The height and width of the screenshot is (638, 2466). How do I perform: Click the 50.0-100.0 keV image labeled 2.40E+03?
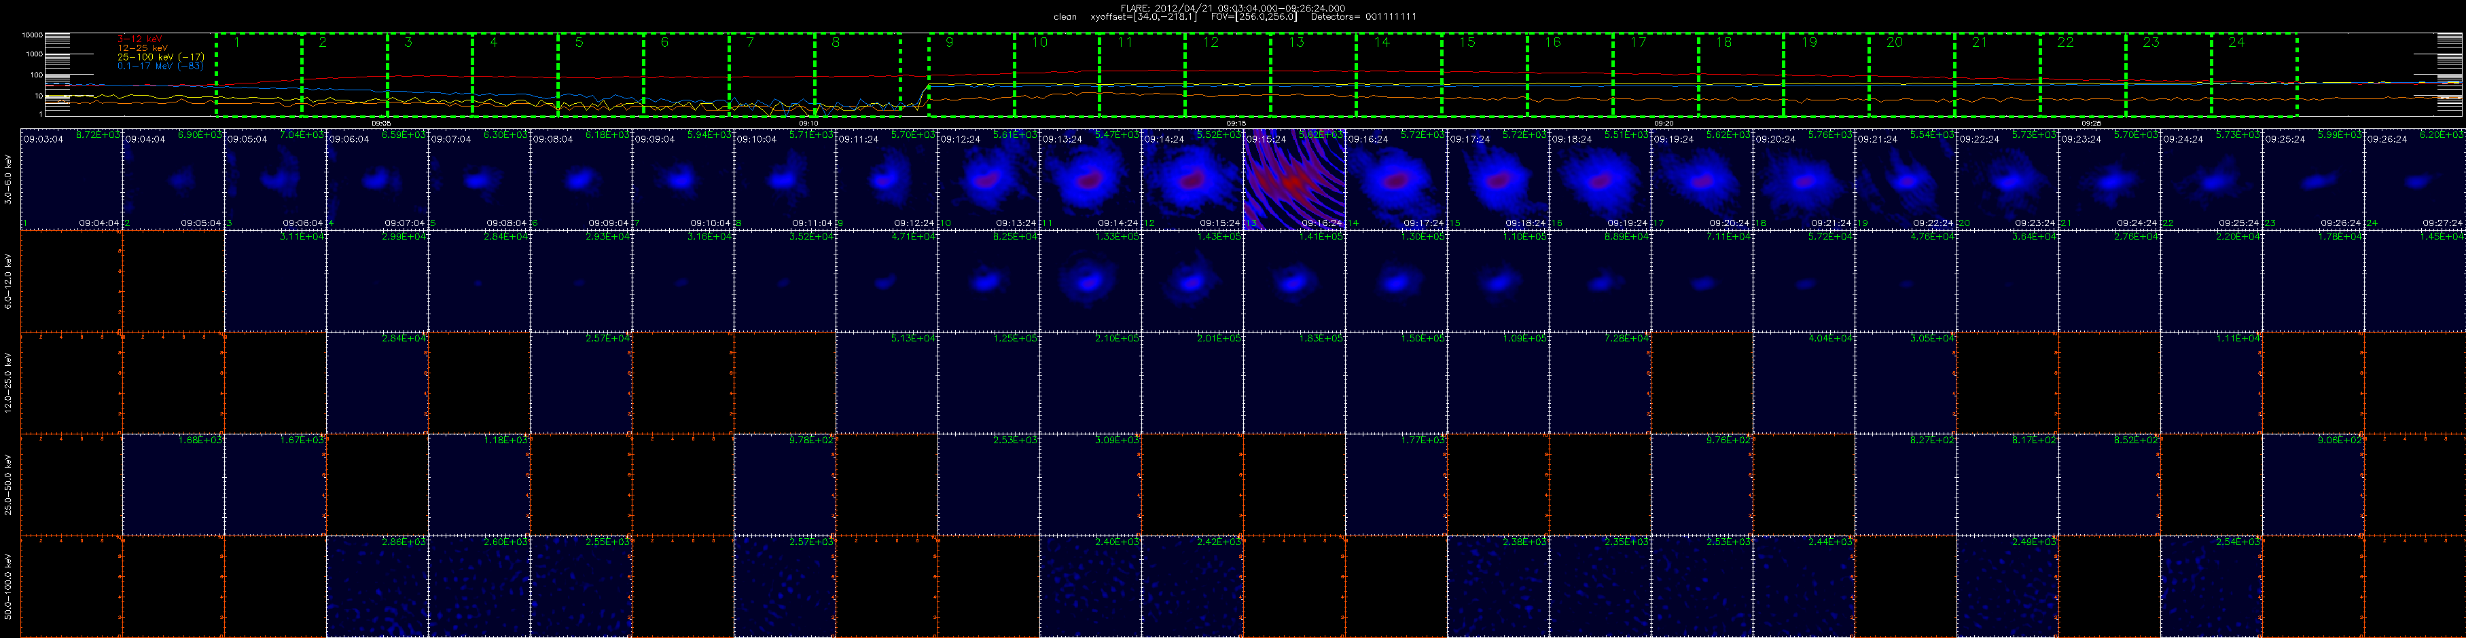point(1090,586)
